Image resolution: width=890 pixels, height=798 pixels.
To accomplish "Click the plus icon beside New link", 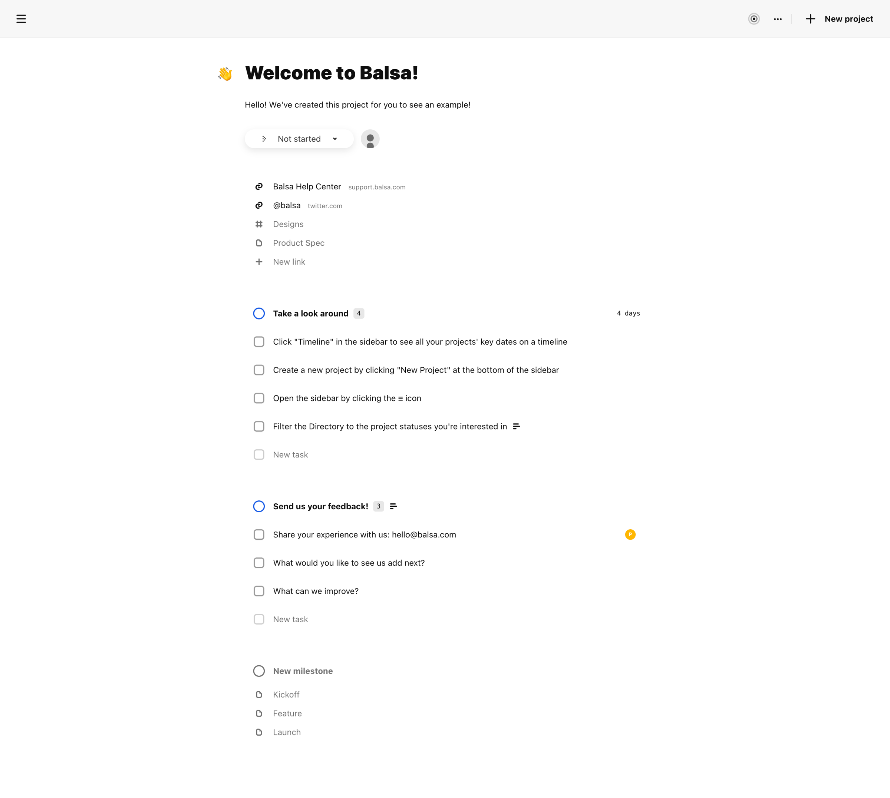I will pos(259,262).
